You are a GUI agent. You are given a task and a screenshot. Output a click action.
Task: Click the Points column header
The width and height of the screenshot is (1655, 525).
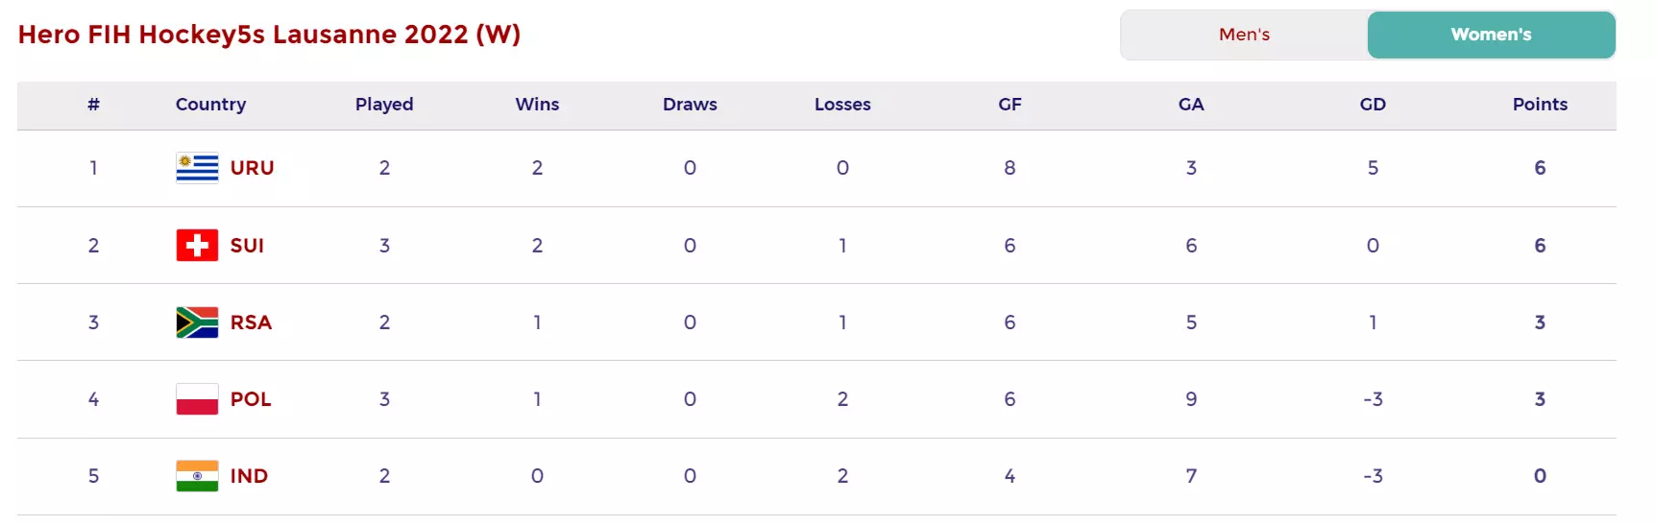tap(1540, 105)
